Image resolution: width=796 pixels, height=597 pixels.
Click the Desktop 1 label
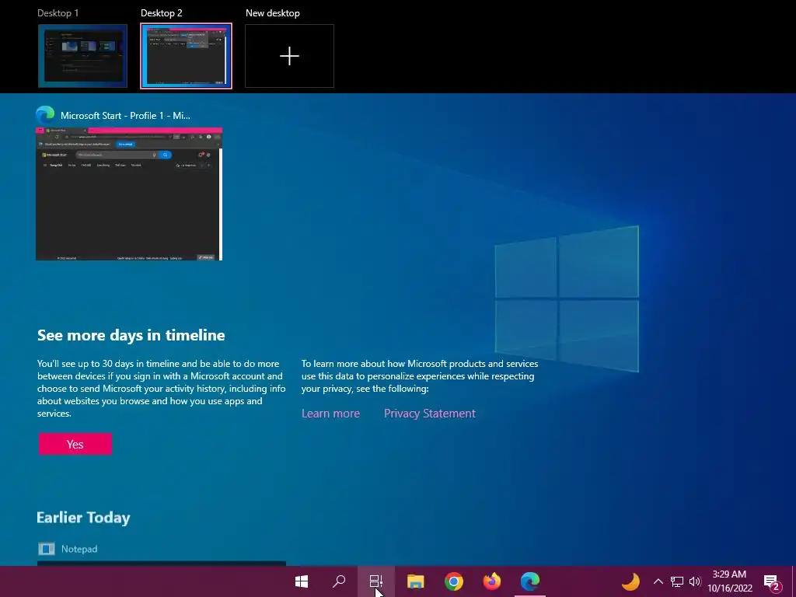[58, 13]
